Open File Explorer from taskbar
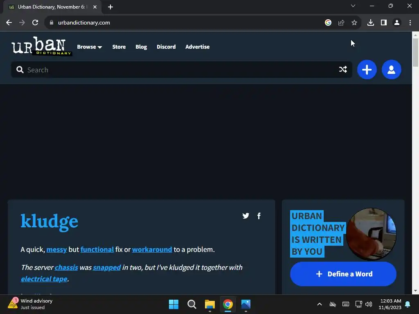The image size is (419, 314). click(x=210, y=304)
